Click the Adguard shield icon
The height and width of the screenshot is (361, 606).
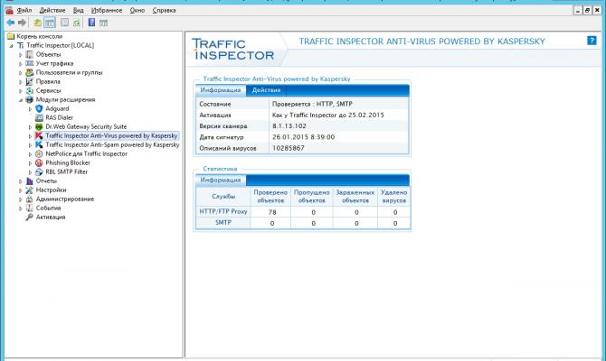(39, 109)
